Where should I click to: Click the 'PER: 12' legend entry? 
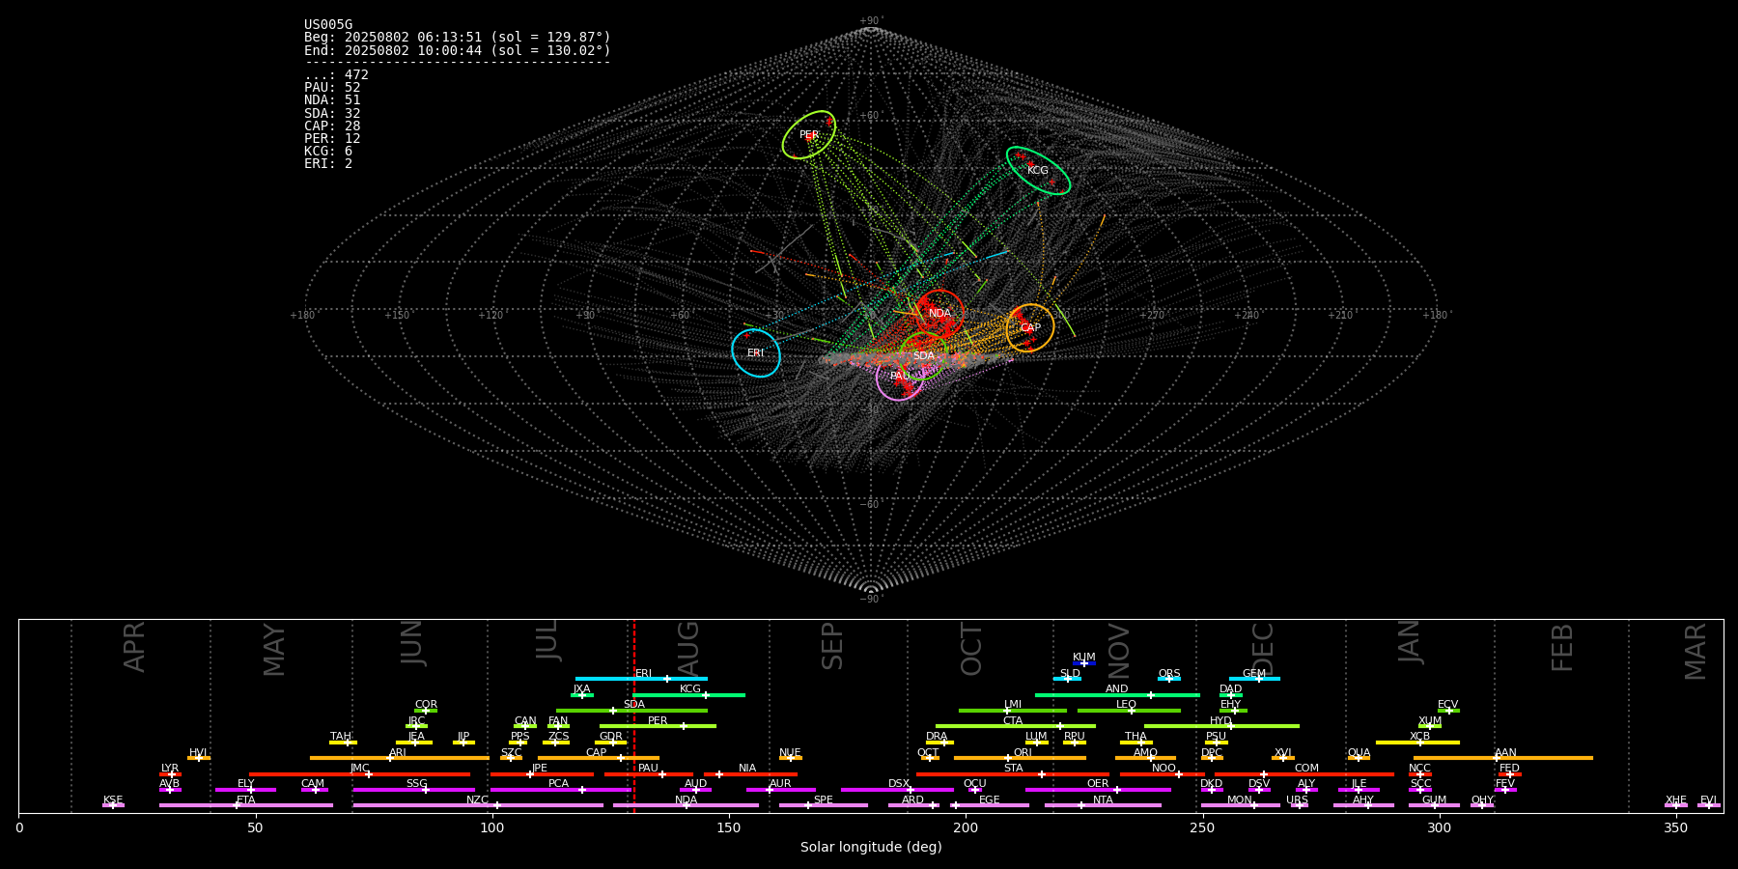(332, 138)
